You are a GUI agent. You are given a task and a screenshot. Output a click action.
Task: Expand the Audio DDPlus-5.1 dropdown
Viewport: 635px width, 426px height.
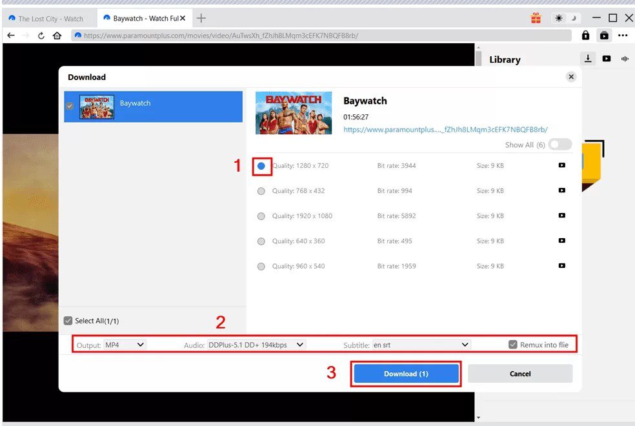tap(256, 345)
